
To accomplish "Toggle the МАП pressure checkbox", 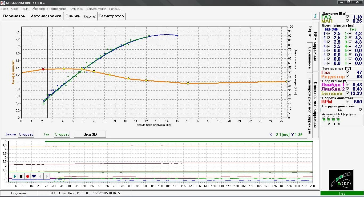I will pyautogui.click(x=347, y=21).
